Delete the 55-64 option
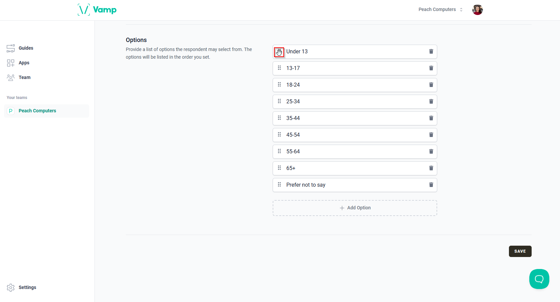Viewport: 560px width, 302px height. pyautogui.click(x=431, y=151)
